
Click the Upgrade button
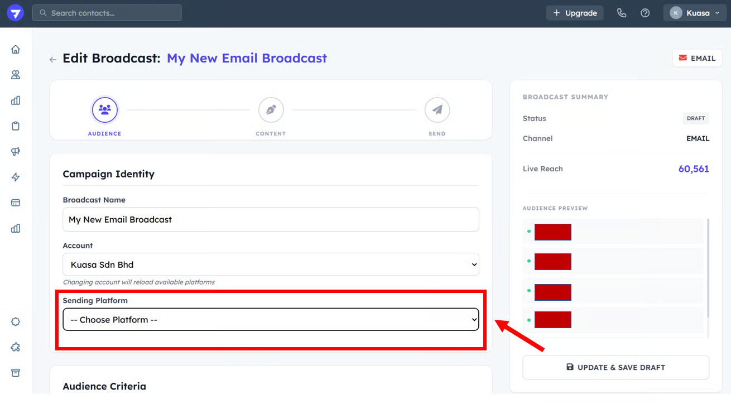coord(575,13)
